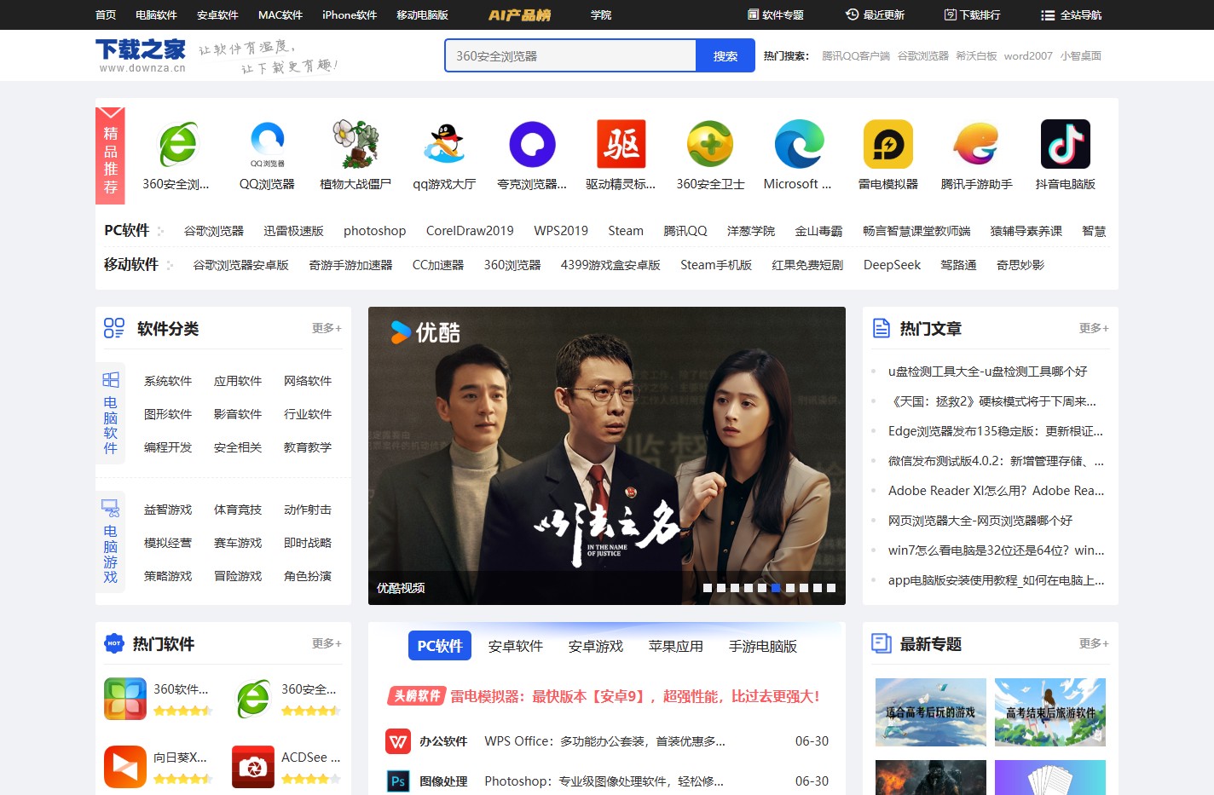Open the qq游戏大厅 penguin icon
This screenshot has width=1214, height=795.
point(444,144)
